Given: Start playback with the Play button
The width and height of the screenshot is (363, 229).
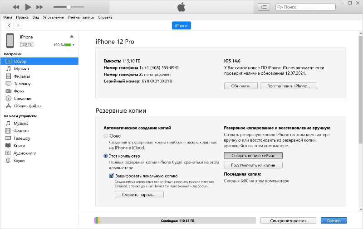Looking at the screenshot, I should click(28, 7).
